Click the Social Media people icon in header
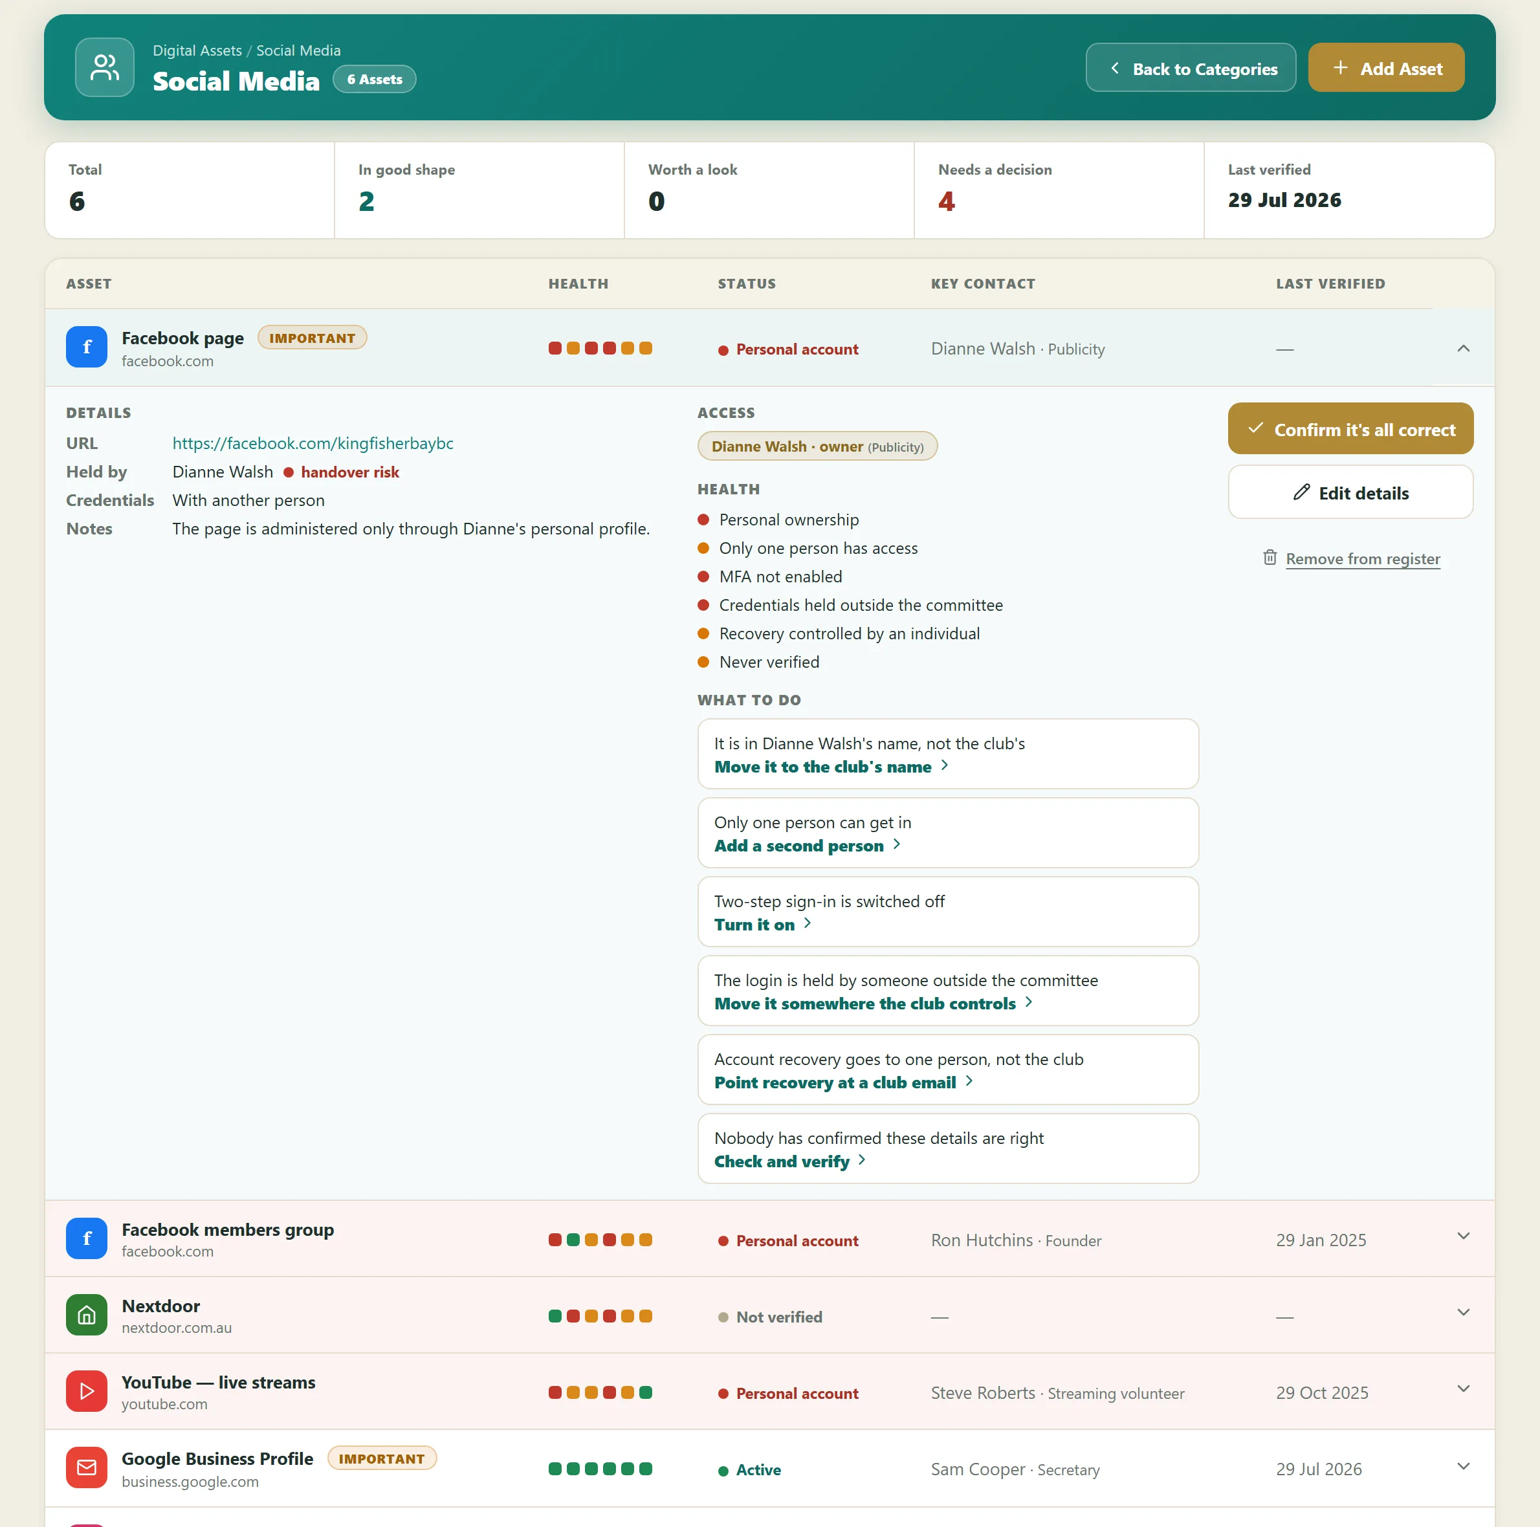Viewport: 1540px width, 1527px height. pos(104,68)
